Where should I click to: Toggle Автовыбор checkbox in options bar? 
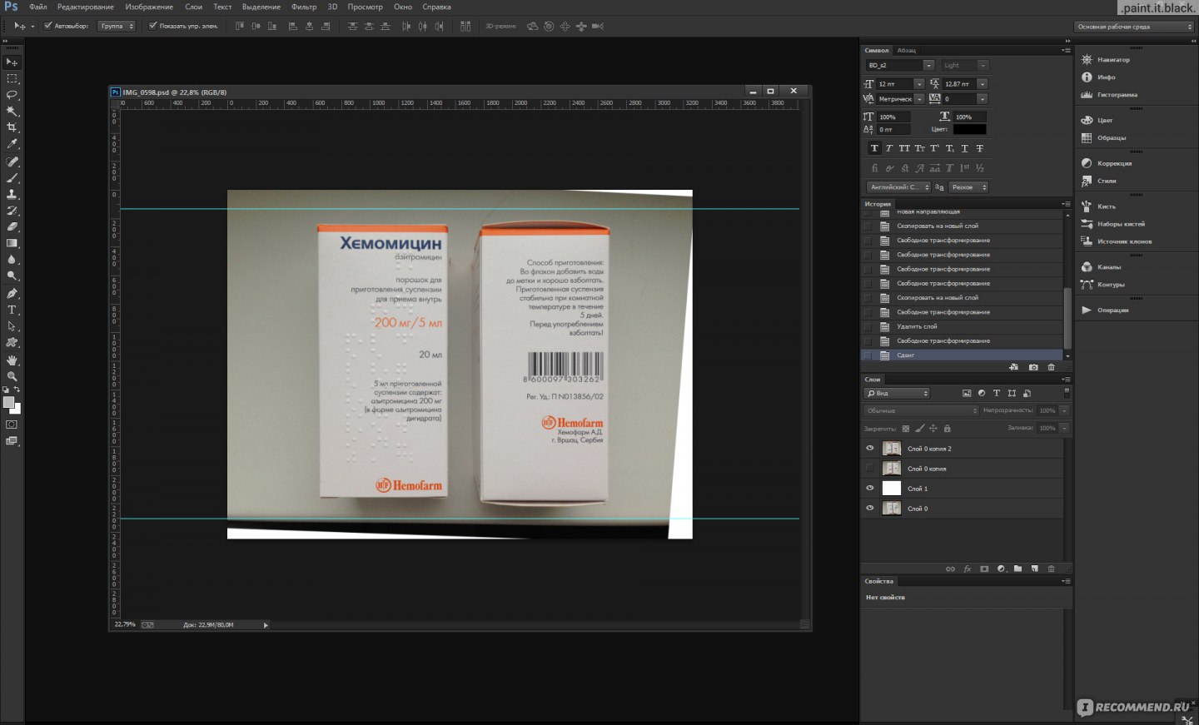47,26
